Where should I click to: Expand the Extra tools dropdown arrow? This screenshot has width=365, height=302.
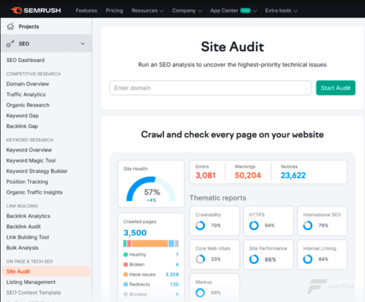295,11
